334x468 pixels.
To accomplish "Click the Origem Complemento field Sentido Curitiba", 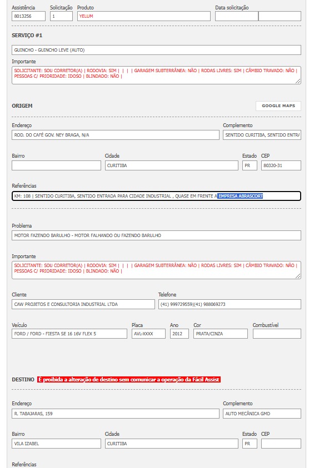I will pyautogui.click(x=262, y=135).
